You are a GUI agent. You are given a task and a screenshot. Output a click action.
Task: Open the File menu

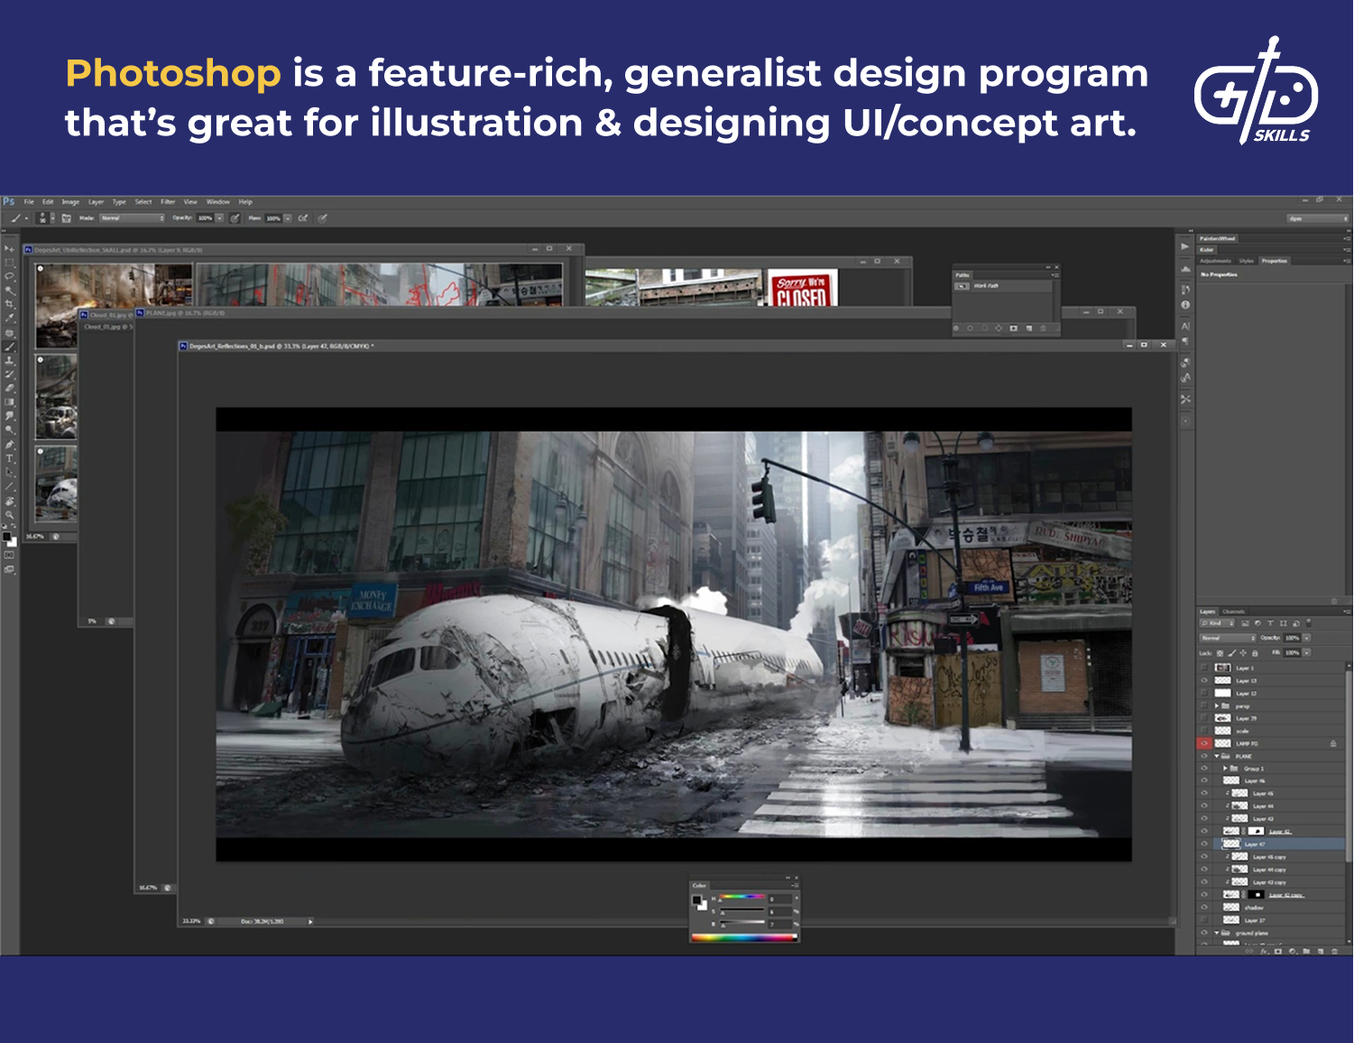29,202
